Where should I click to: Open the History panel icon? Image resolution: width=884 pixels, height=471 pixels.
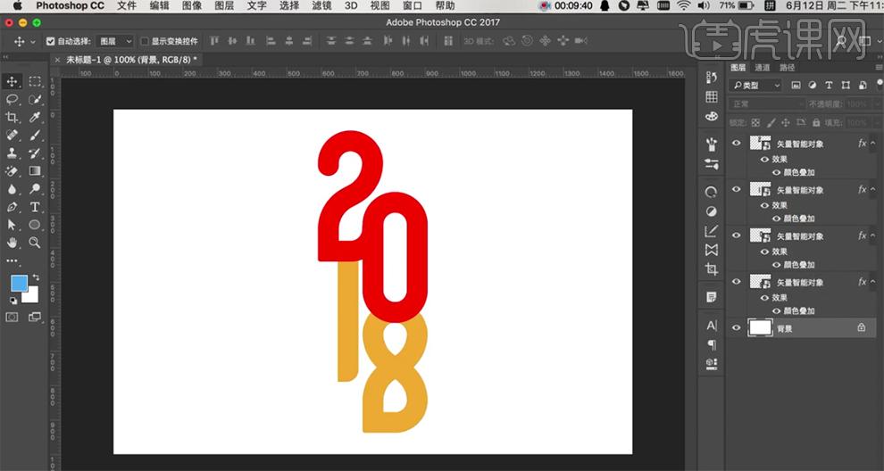(712, 78)
